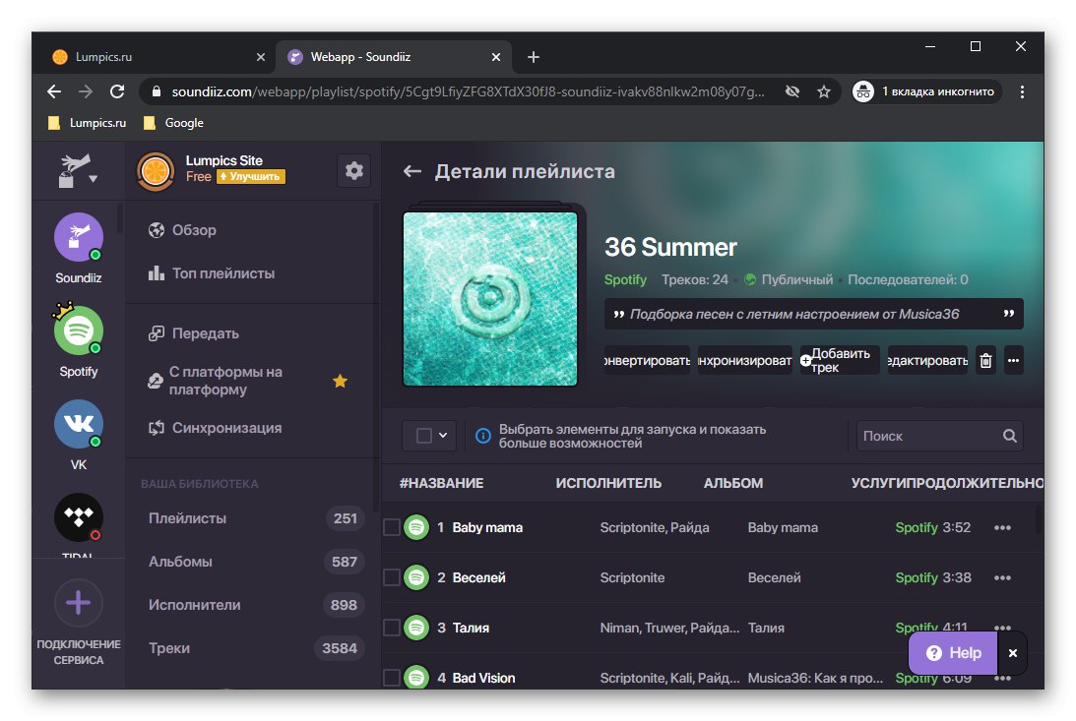Open the playlist more options ellipsis button
Screen dimensions: 1076x721
(x=1014, y=360)
